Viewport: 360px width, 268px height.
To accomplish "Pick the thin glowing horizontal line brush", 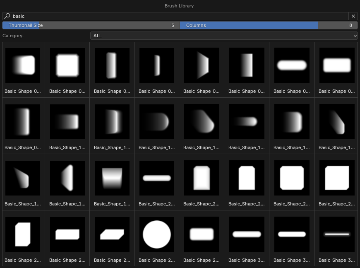I will point(336,234).
